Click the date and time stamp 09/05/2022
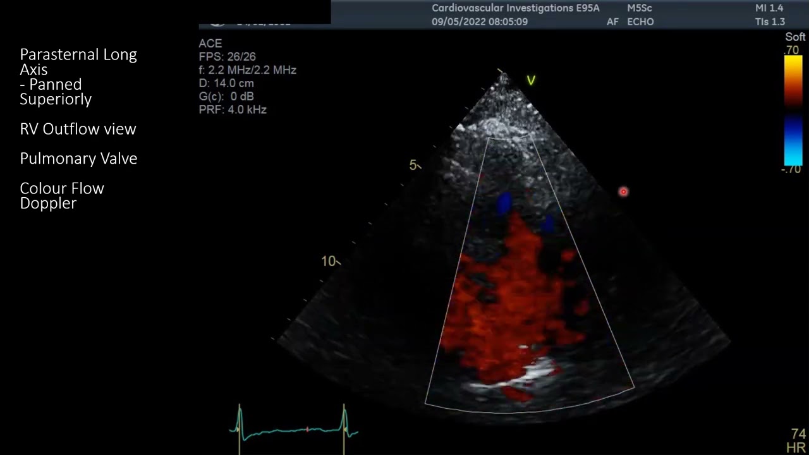This screenshot has width=809, height=455. tap(480, 21)
